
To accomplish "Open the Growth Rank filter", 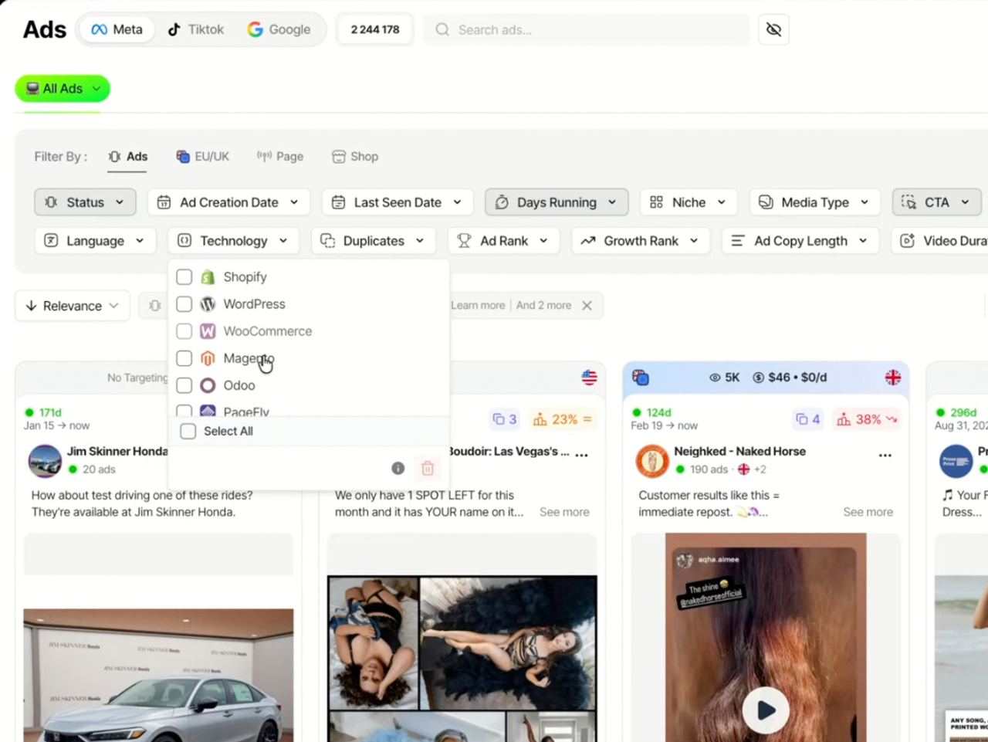I will point(641,241).
